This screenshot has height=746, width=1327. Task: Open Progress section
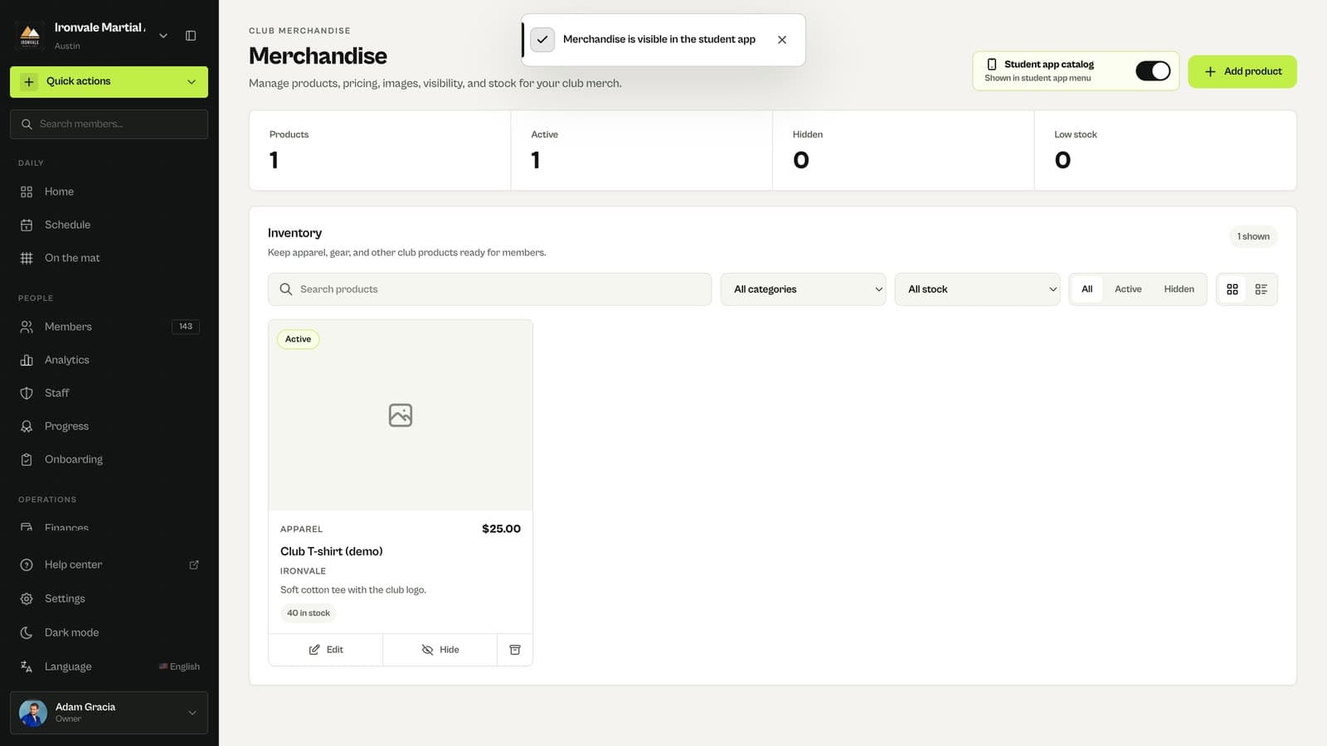pos(109,426)
